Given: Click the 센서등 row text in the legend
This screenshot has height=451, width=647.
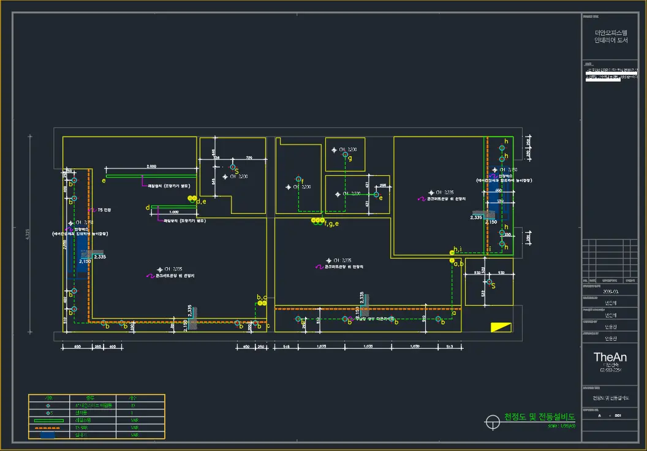Looking at the screenshot, I should pos(81,413).
